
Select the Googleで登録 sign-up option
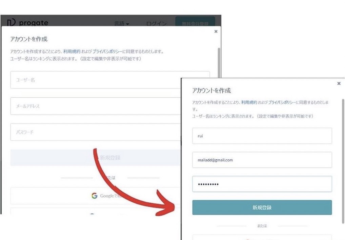tap(105, 196)
